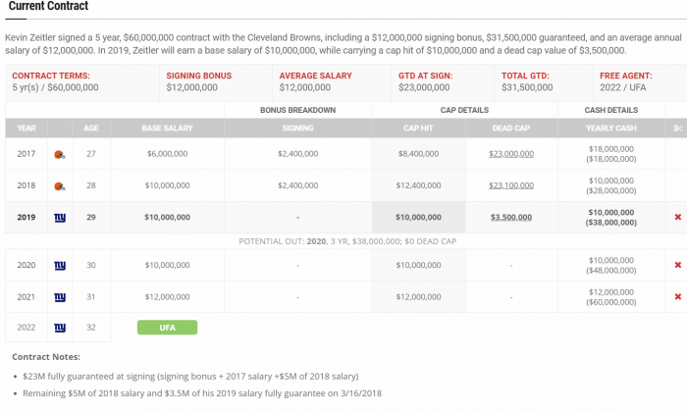This screenshot has height=413, width=687.
Task: Click the green UFA badge for 2022
Action: click(x=167, y=328)
